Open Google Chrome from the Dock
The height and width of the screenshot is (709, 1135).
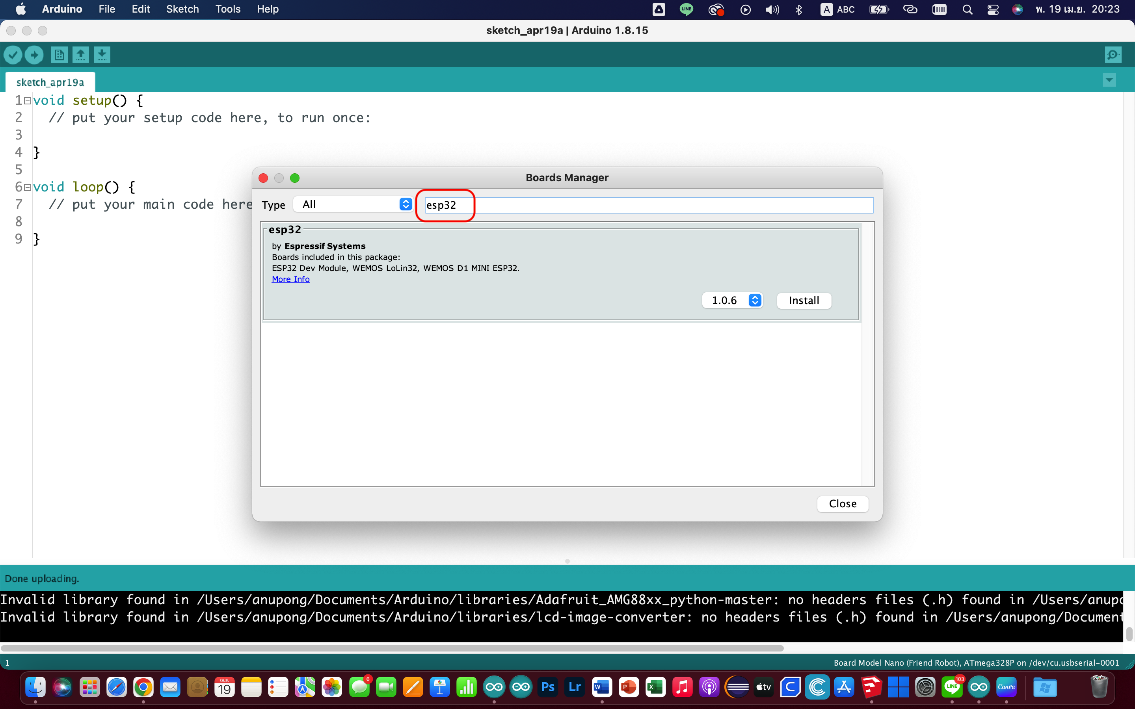143,687
